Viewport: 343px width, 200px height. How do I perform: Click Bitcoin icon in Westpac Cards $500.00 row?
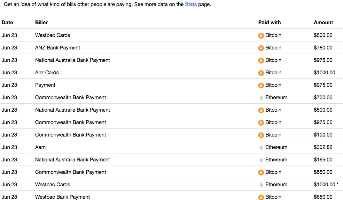[261, 36]
